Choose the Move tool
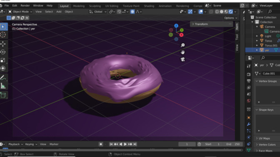This screenshot has height=157, width=280. pyautogui.click(x=3, y=44)
